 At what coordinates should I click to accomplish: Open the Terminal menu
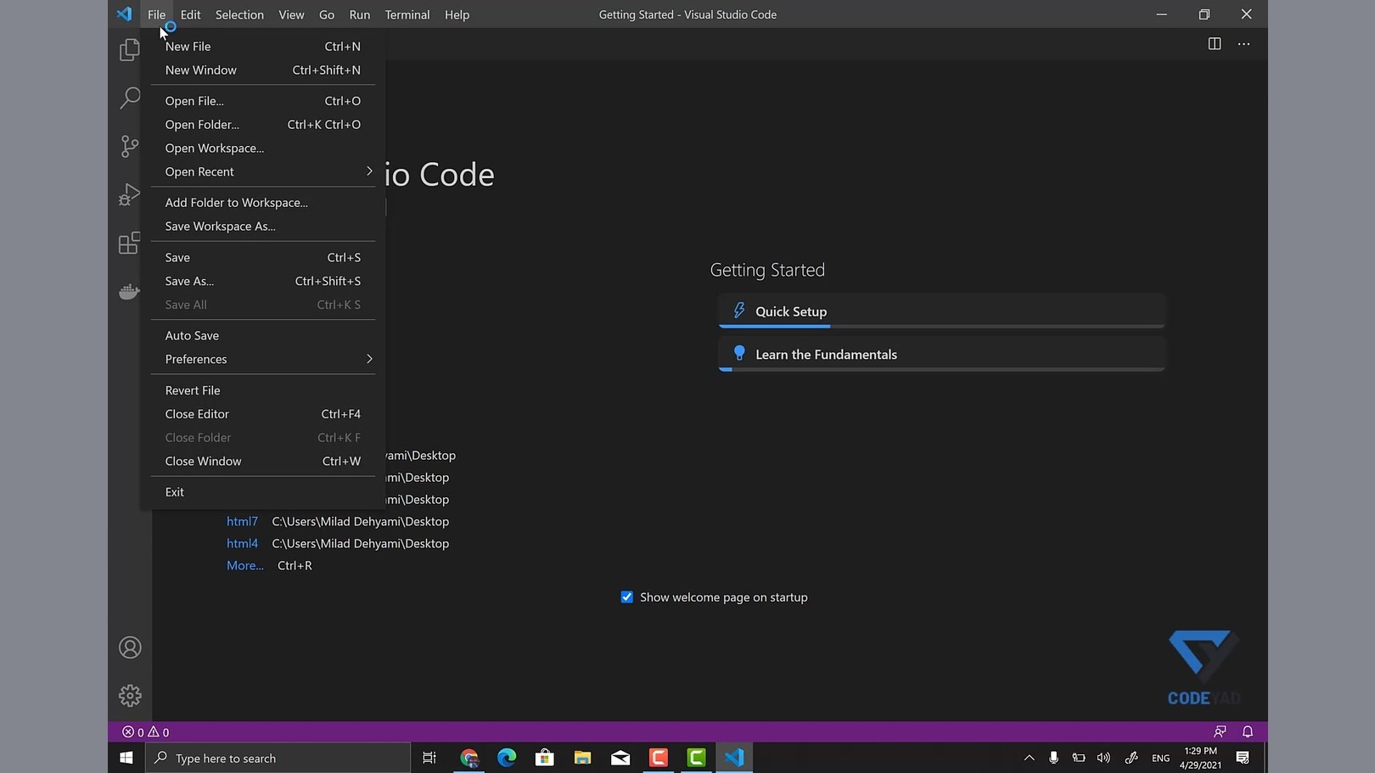[x=407, y=14]
